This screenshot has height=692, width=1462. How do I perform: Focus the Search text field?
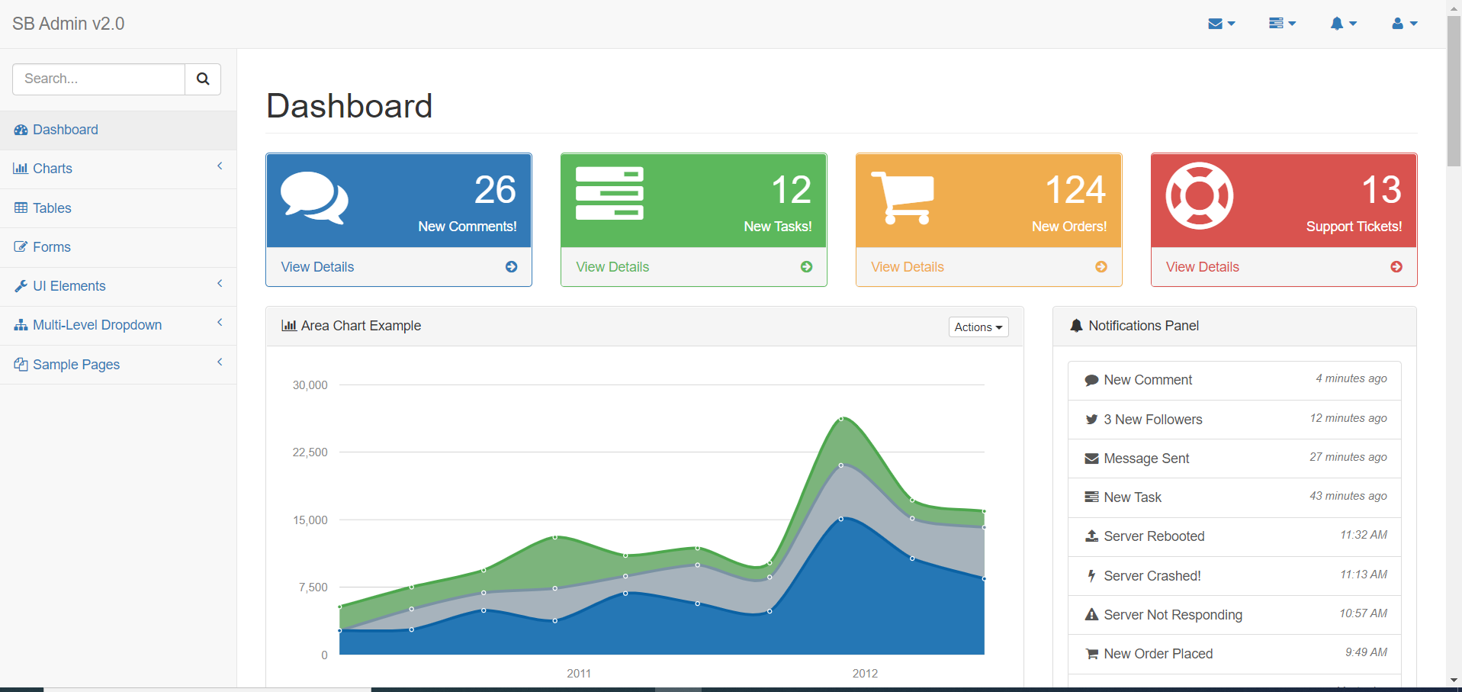pyautogui.click(x=99, y=79)
